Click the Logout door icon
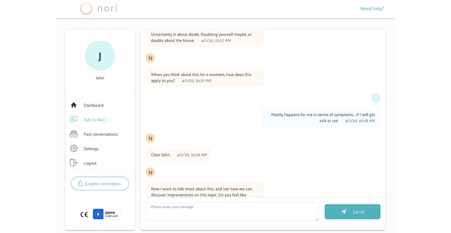 [74, 163]
